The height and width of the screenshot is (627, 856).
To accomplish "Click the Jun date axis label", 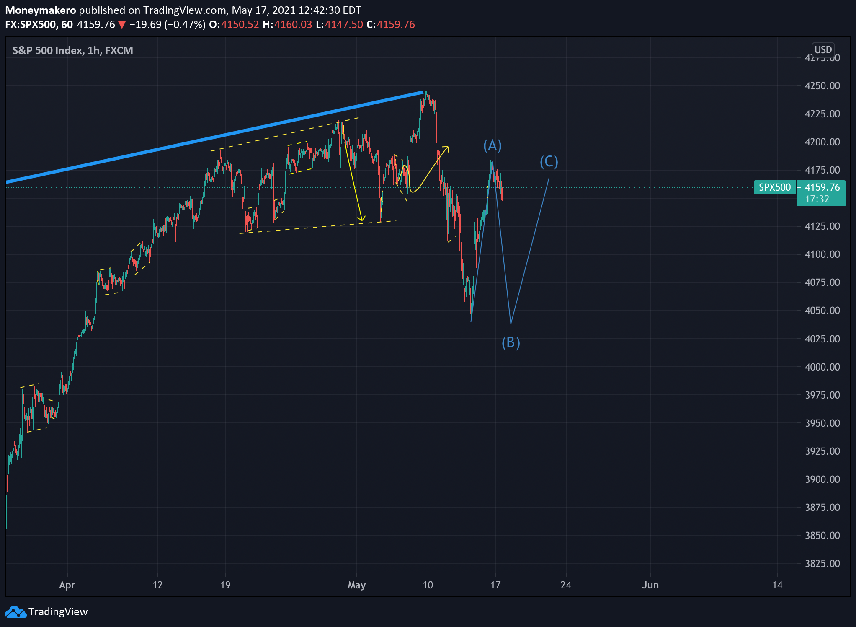I will tap(650, 585).
